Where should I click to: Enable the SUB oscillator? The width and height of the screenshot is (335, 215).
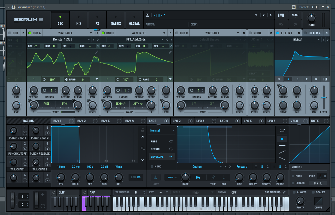pos(10,33)
